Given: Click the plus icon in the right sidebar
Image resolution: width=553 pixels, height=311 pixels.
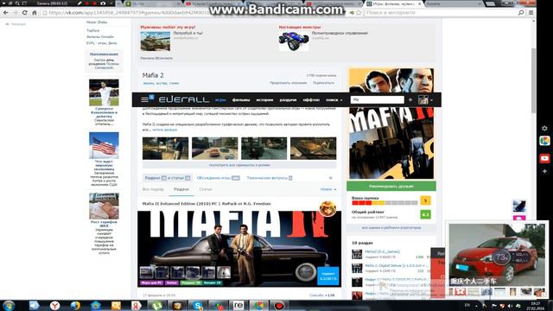Looking at the screenshot, I should tap(544, 171).
